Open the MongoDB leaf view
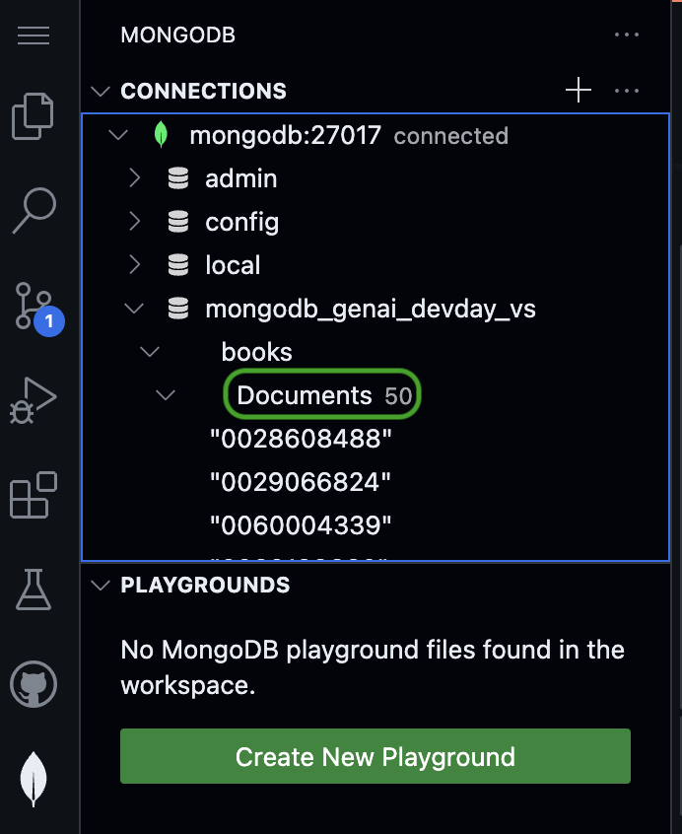Viewport: 682px width, 834px height. [x=34, y=779]
